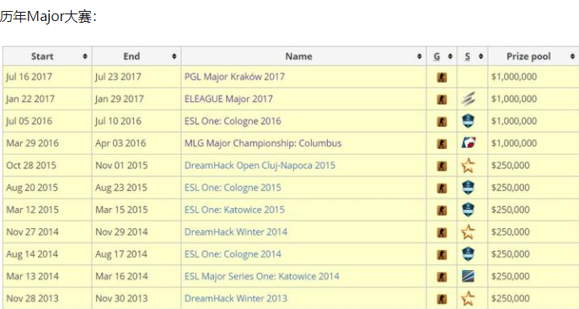
Task: Click the CS:GO game icon in DreamHack Winter 2014 row
Action: click(x=442, y=232)
